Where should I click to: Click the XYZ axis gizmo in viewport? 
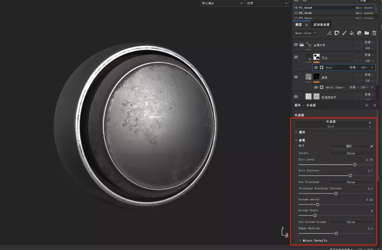point(284,232)
